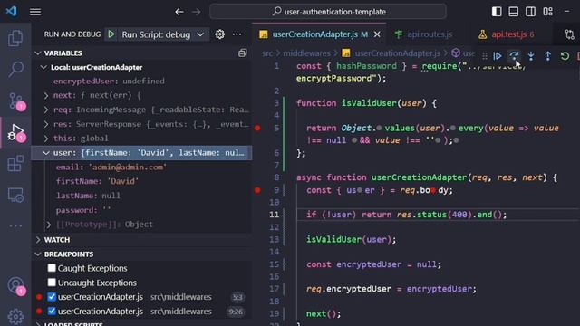Show additional activity bar views ellipsis

click(15, 225)
